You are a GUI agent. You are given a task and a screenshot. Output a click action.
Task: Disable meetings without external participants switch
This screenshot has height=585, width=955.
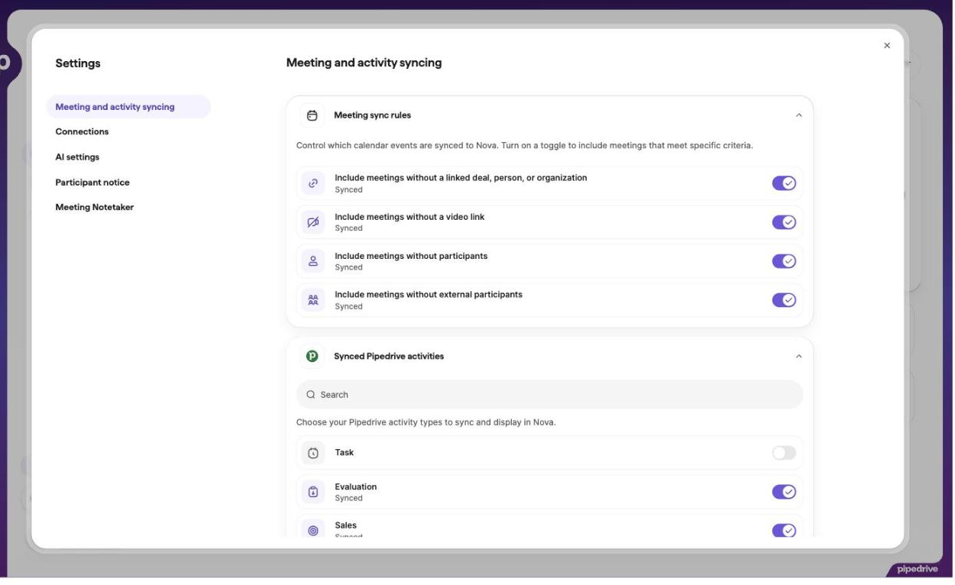click(784, 300)
